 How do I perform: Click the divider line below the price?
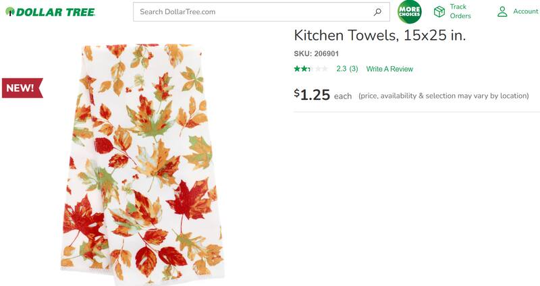tap(416, 112)
